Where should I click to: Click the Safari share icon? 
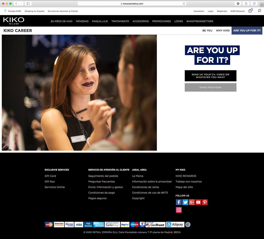tap(246, 3)
